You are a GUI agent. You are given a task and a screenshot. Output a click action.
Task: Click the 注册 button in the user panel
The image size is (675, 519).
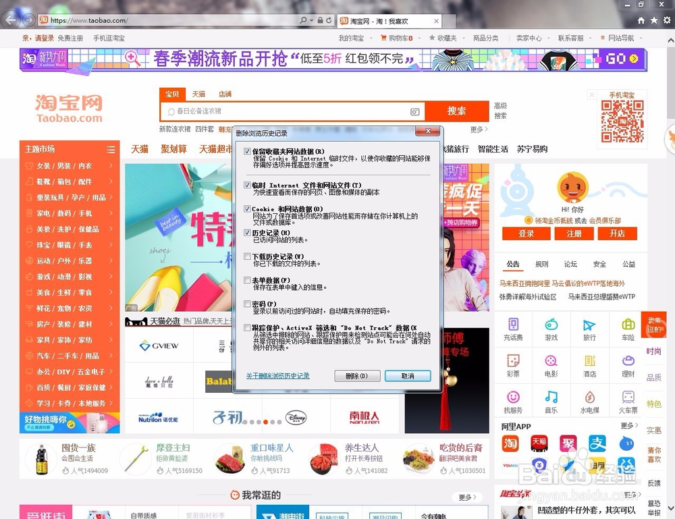pyautogui.click(x=574, y=234)
